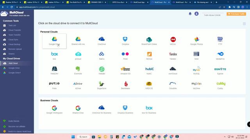Select the WebDAV option
250x140 pixels.
54,70
